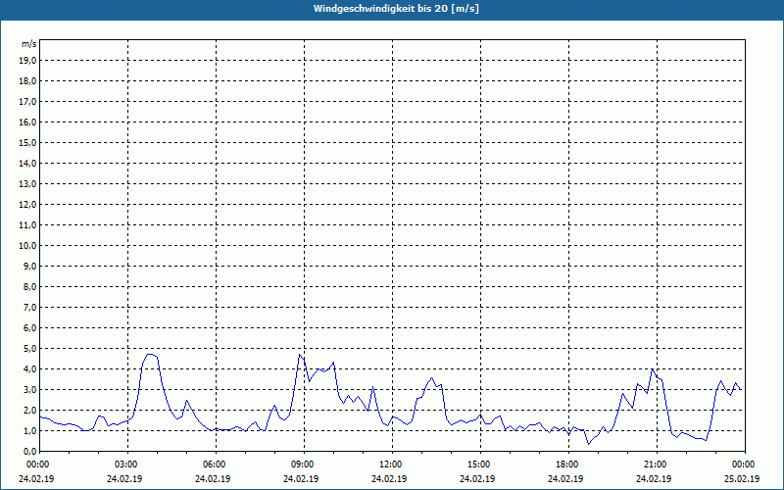This screenshot has width=784, height=490.
Task: Click the 06:00 time label on the x-axis
Action: click(x=216, y=465)
